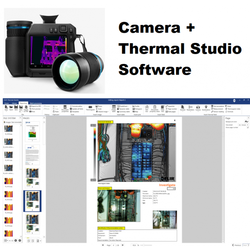Jump to the last page

coord(122,245)
